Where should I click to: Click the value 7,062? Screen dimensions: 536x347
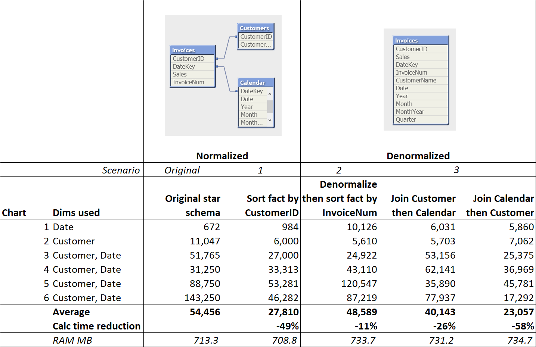click(521, 241)
